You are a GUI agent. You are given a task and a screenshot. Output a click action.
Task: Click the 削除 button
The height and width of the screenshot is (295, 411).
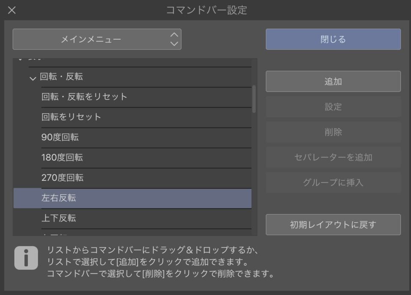tap(333, 132)
